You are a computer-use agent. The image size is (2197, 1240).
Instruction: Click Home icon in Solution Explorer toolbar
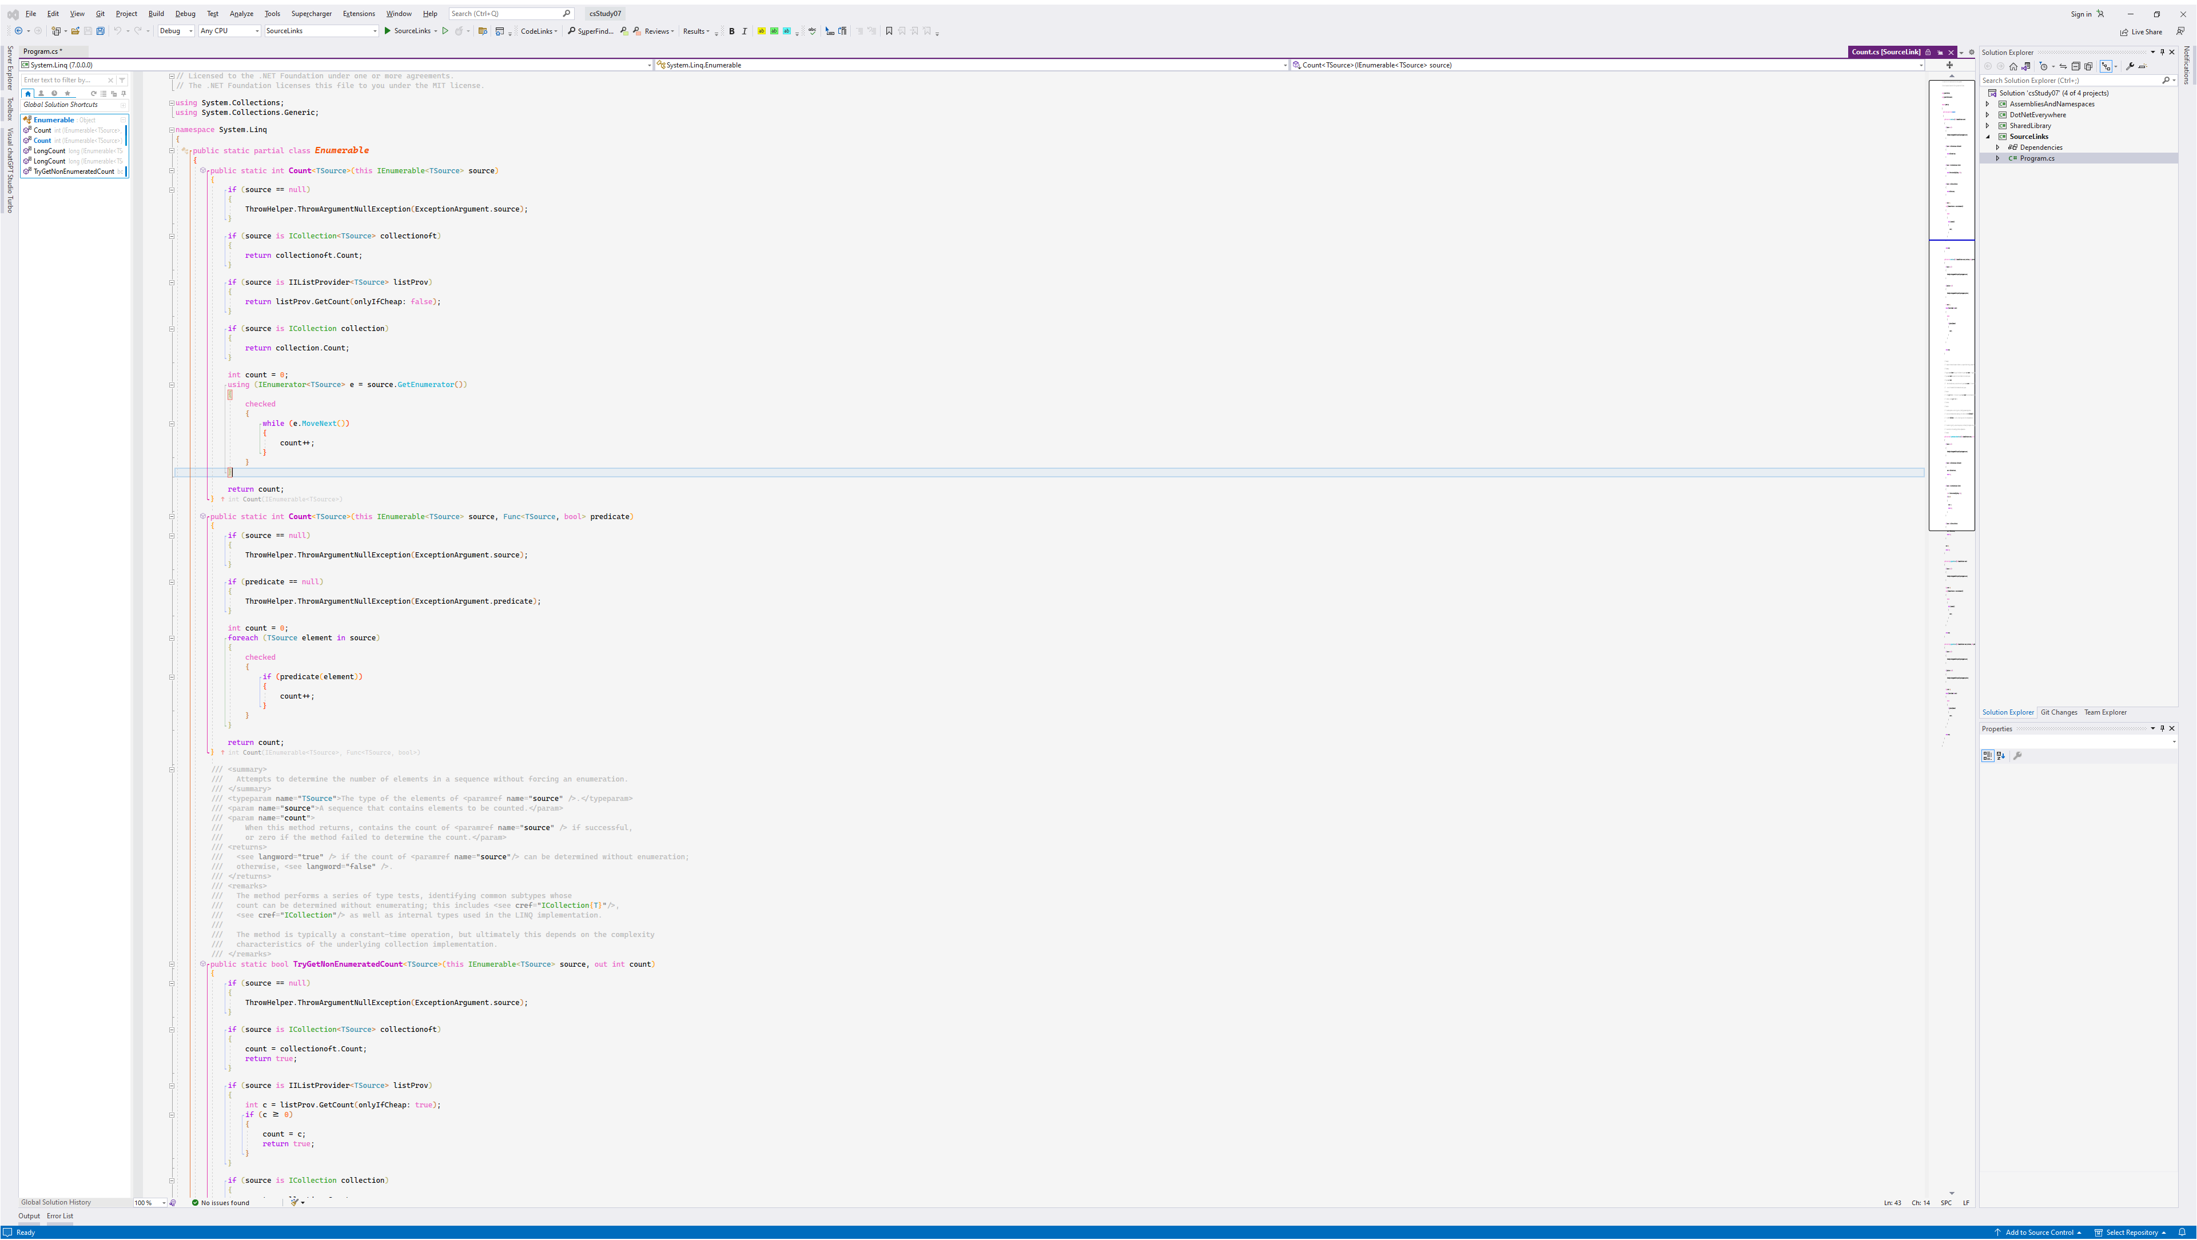[x=2013, y=66]
